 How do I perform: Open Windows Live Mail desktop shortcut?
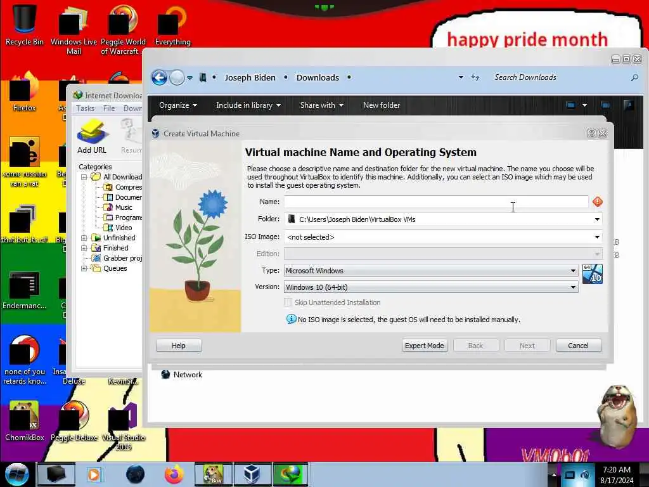click(74, 29)
